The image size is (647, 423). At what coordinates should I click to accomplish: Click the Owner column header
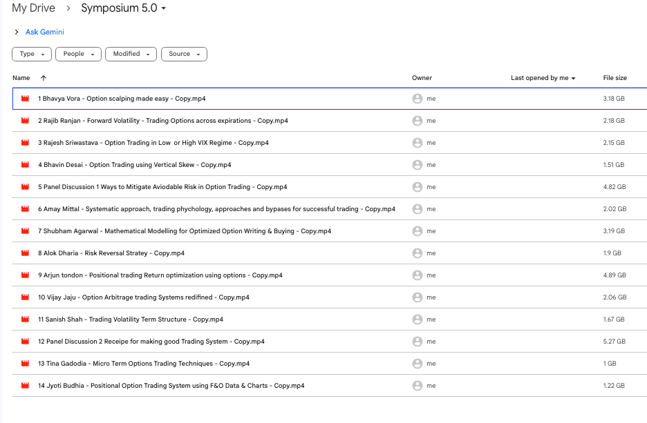(x=422, y=78)
